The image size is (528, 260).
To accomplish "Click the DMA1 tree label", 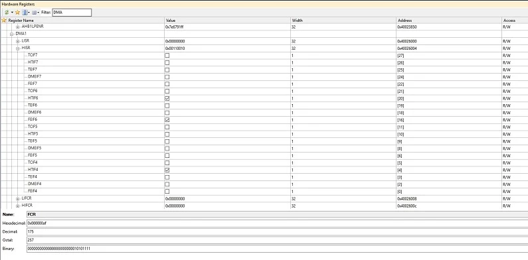I will click(21, 34).
